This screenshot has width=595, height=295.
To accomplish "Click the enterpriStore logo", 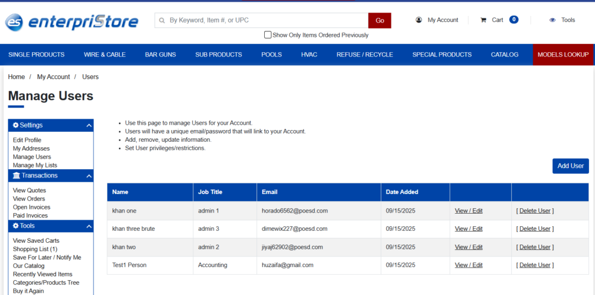I will pyautogui.click(x=72, y=21).
